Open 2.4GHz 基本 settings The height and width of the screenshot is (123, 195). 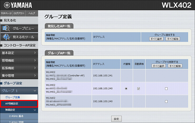19,116
